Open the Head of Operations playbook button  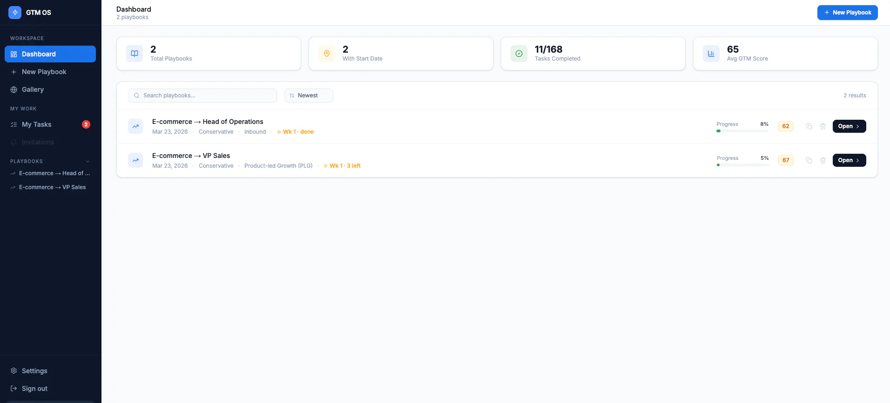tap(849, 126)
